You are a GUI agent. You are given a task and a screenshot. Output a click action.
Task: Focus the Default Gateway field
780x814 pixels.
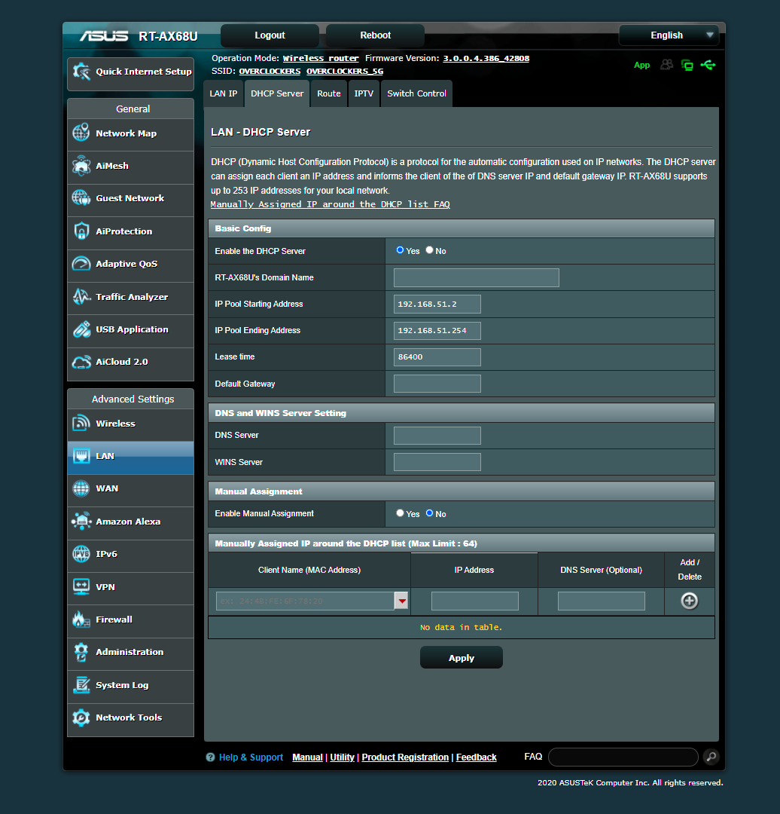tap(437, 384)
